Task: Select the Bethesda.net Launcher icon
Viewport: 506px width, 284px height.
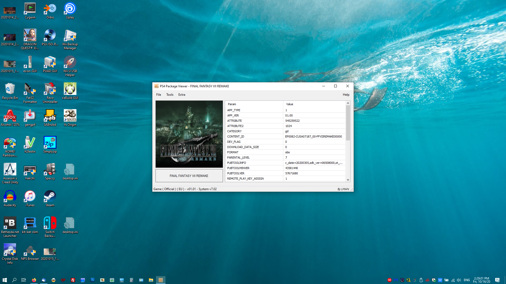Action: [x=10, y=227]
